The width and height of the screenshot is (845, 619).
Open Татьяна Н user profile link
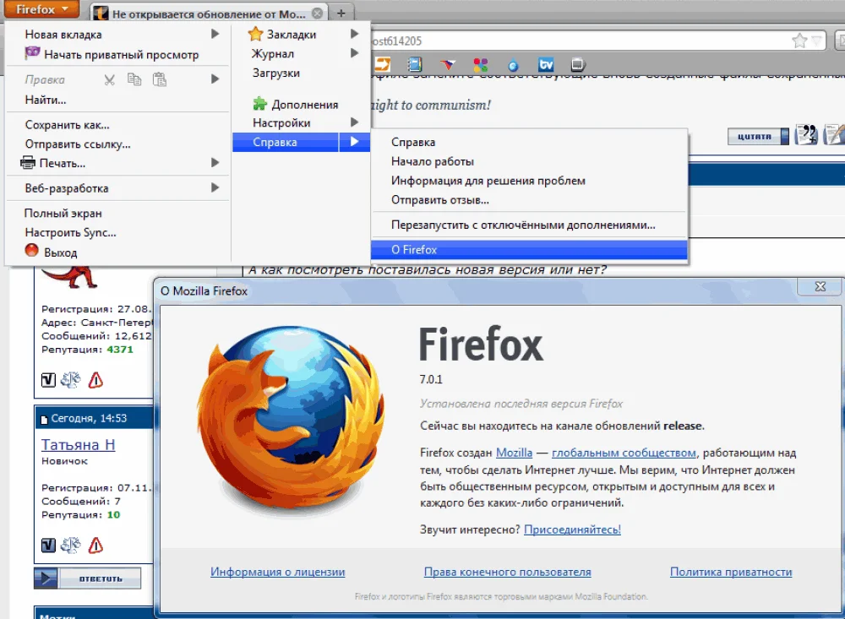(78, 444)
